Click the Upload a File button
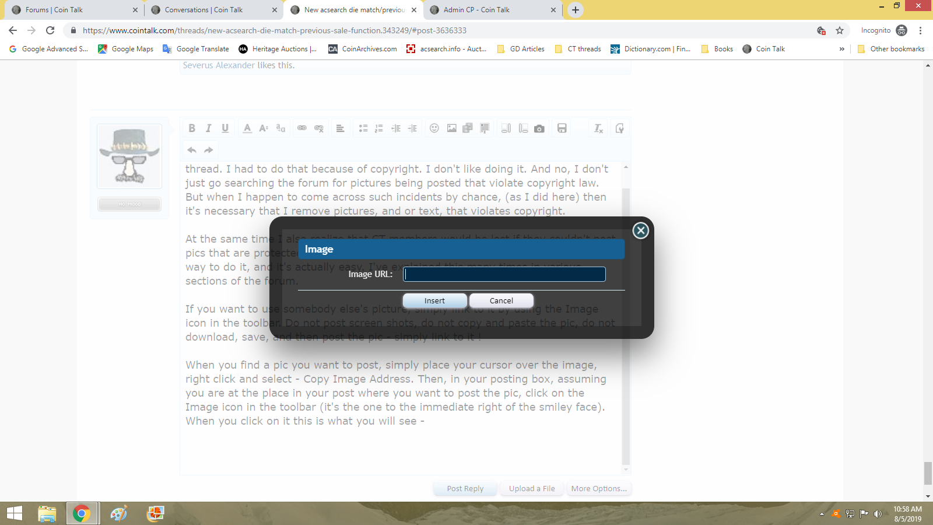 (x=532, y=489)
